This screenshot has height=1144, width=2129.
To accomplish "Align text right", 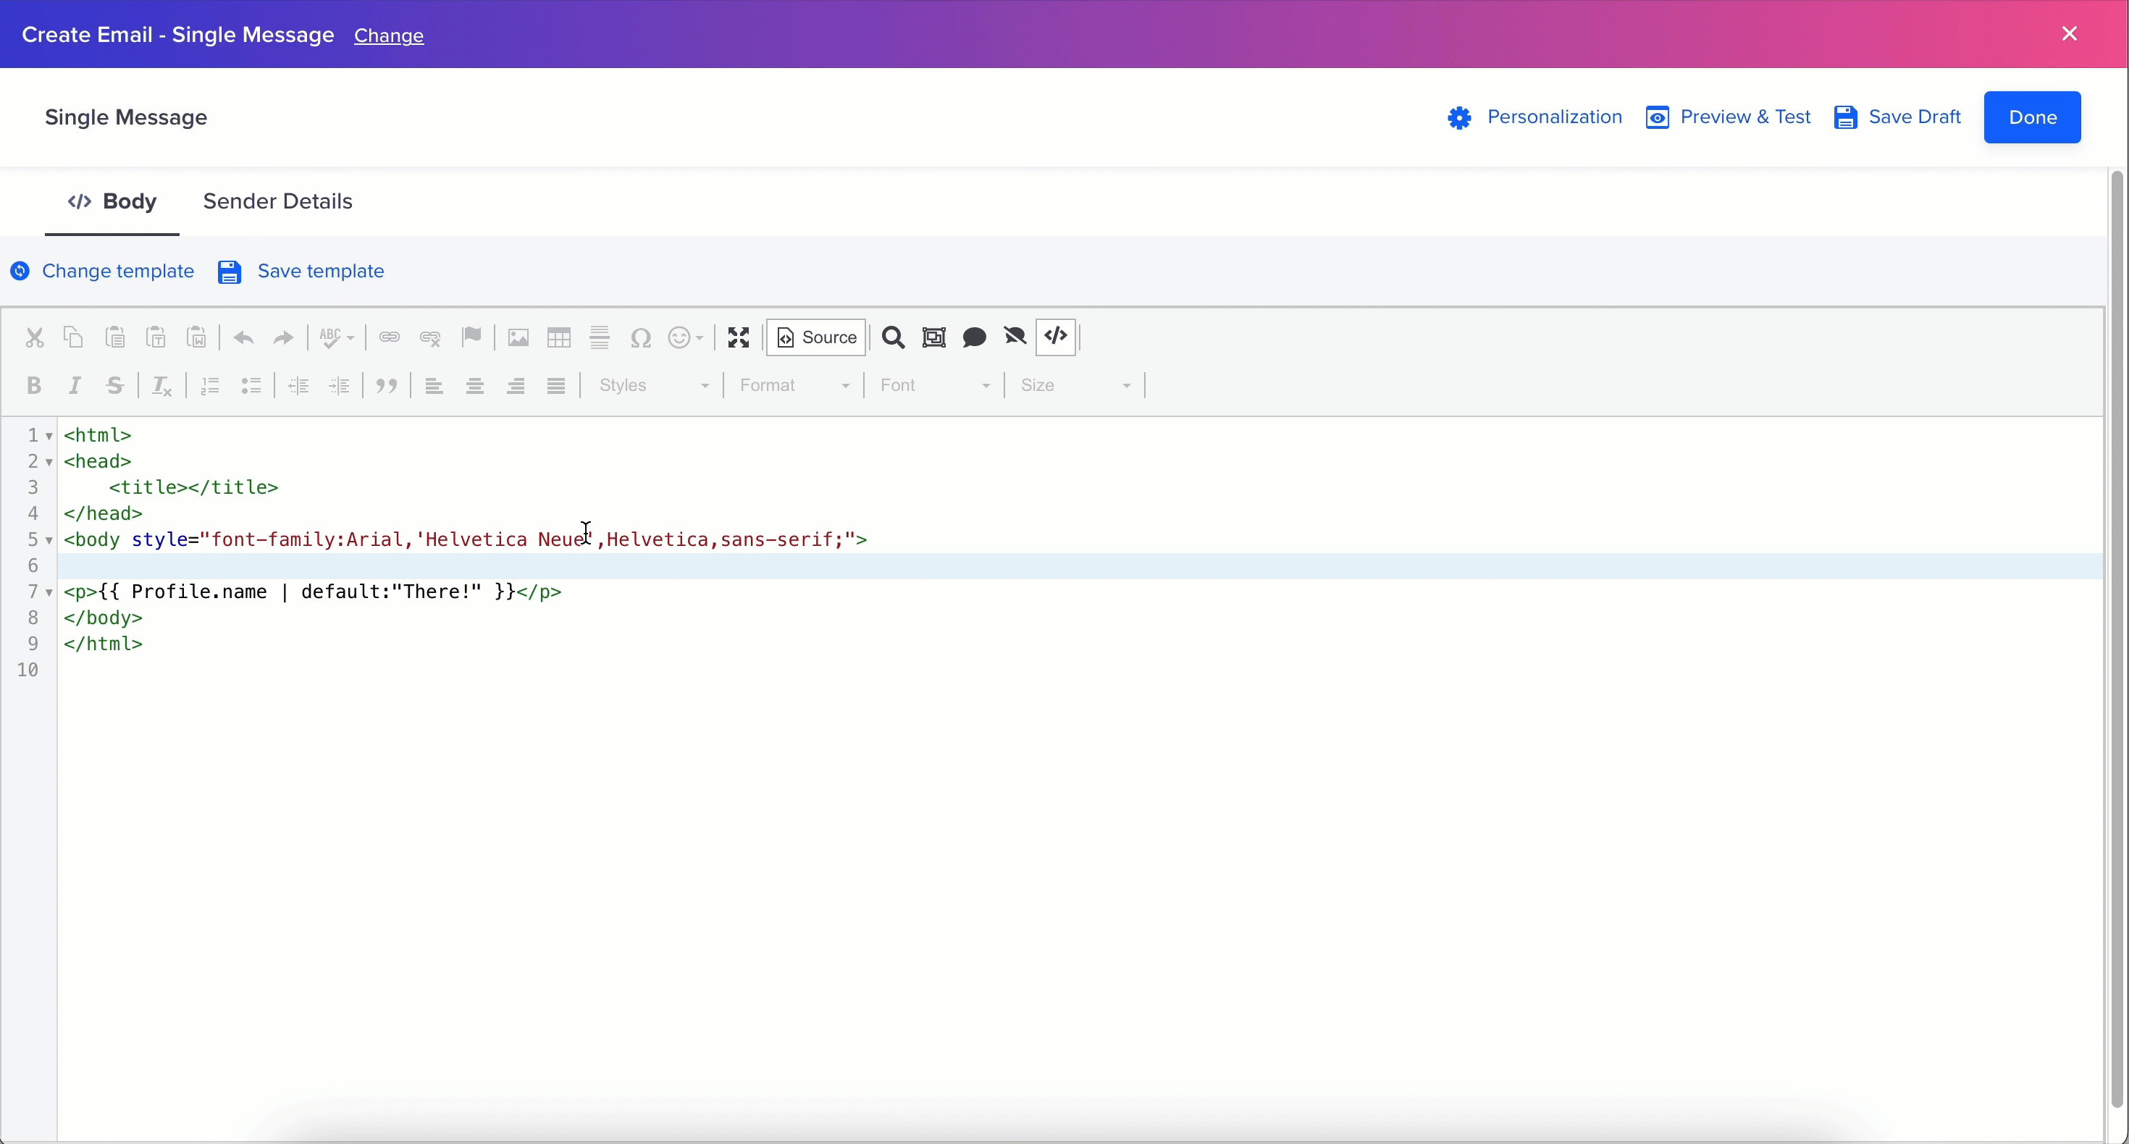I will point(516,385).
